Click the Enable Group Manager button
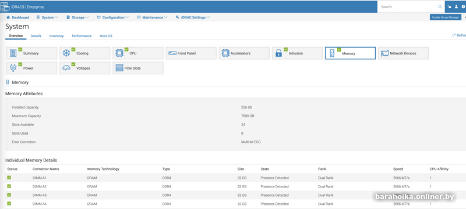The image size is (466, 209). (x=446, y=17)
